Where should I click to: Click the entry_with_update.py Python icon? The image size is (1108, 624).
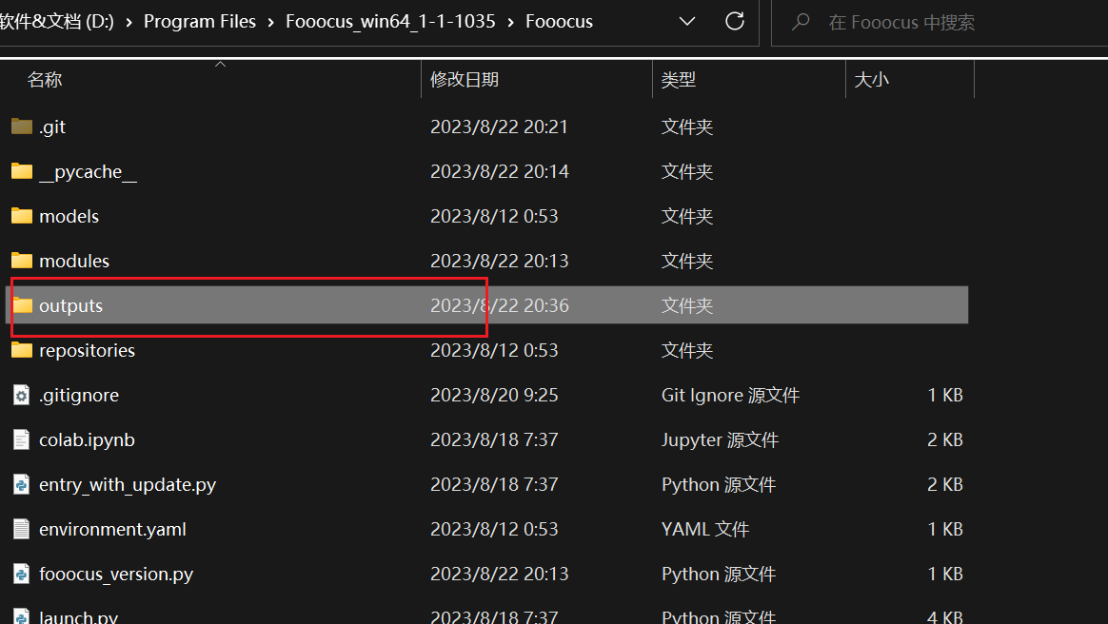22,484
